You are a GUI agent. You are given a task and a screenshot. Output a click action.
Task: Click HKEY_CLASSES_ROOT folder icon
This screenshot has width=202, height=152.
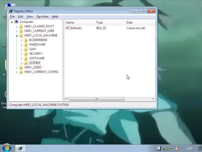pos(21,26)
